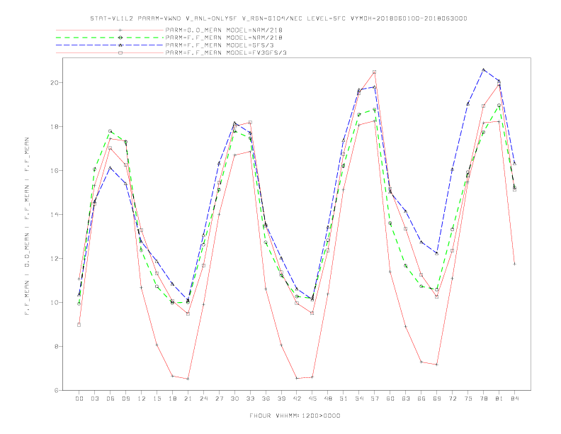Click the chart title starting STAT=VL1L2 PARAM=VWND
This screenshot has height=434, width=561.
(278, 18)
